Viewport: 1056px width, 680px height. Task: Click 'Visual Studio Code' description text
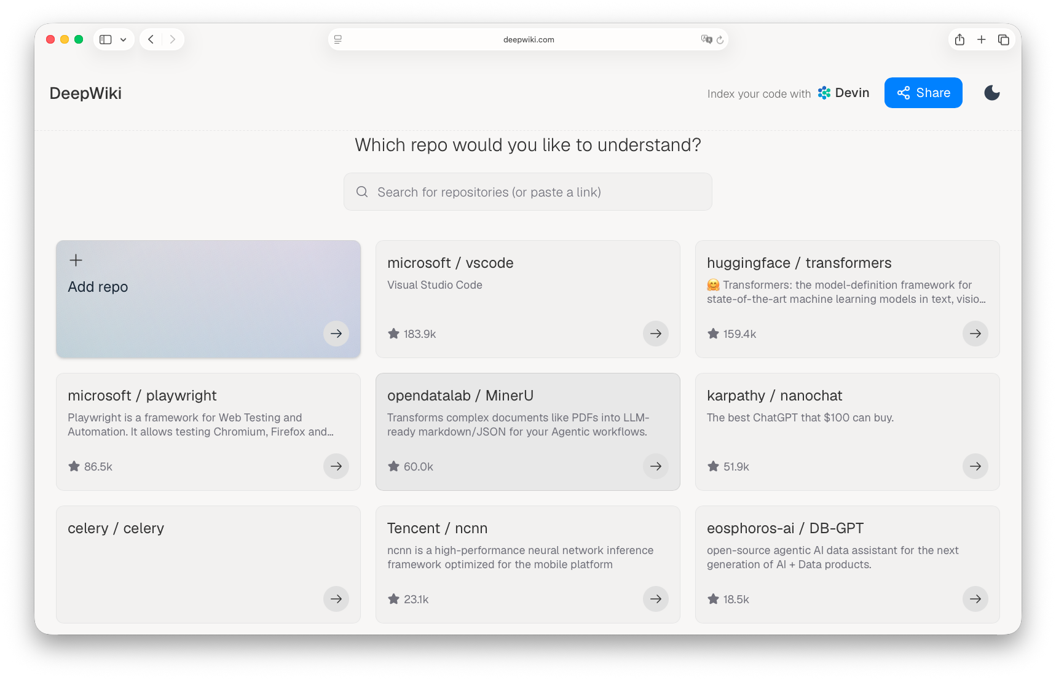[435, 285]
